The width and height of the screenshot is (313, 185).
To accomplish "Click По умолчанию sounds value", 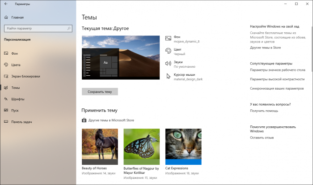I will (184, 67).
